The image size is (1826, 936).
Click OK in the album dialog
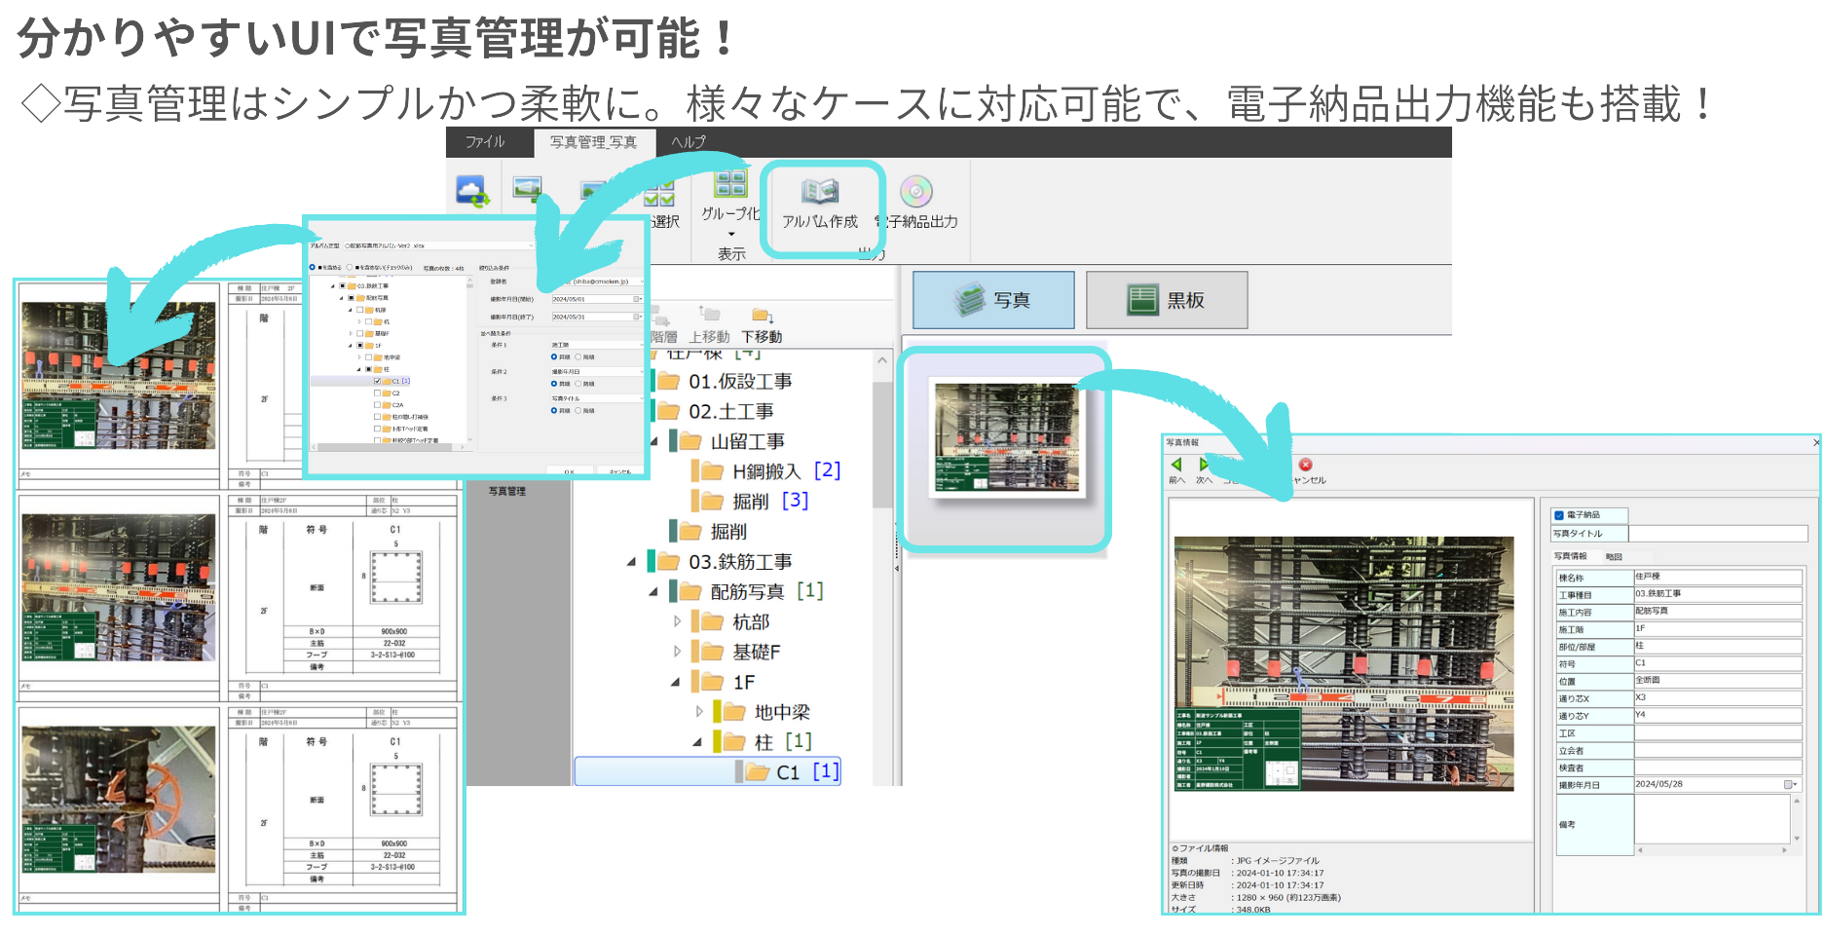[x=570, y=471]
